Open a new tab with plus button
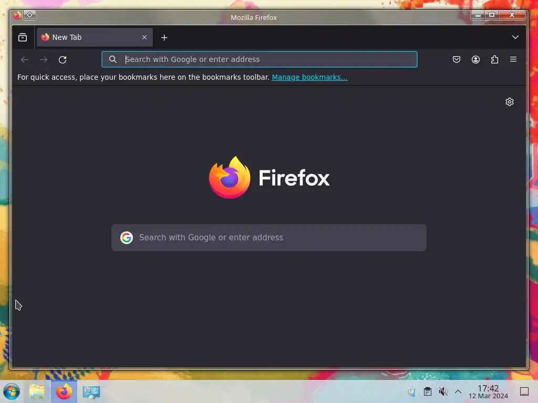 (164, 38)
